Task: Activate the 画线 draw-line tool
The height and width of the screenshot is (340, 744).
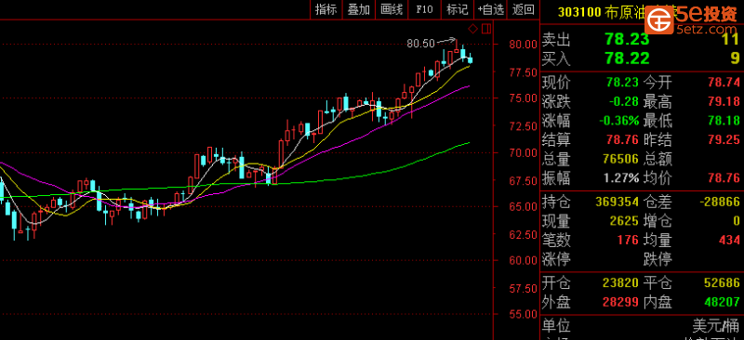Action: pyautogui.click(x=392, y=9)
